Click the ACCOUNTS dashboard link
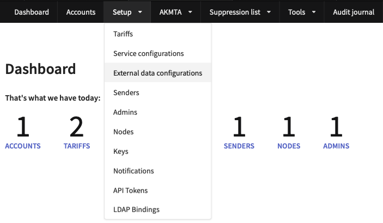Viewport: 383px width, 223px height. [x=22, y=146]
